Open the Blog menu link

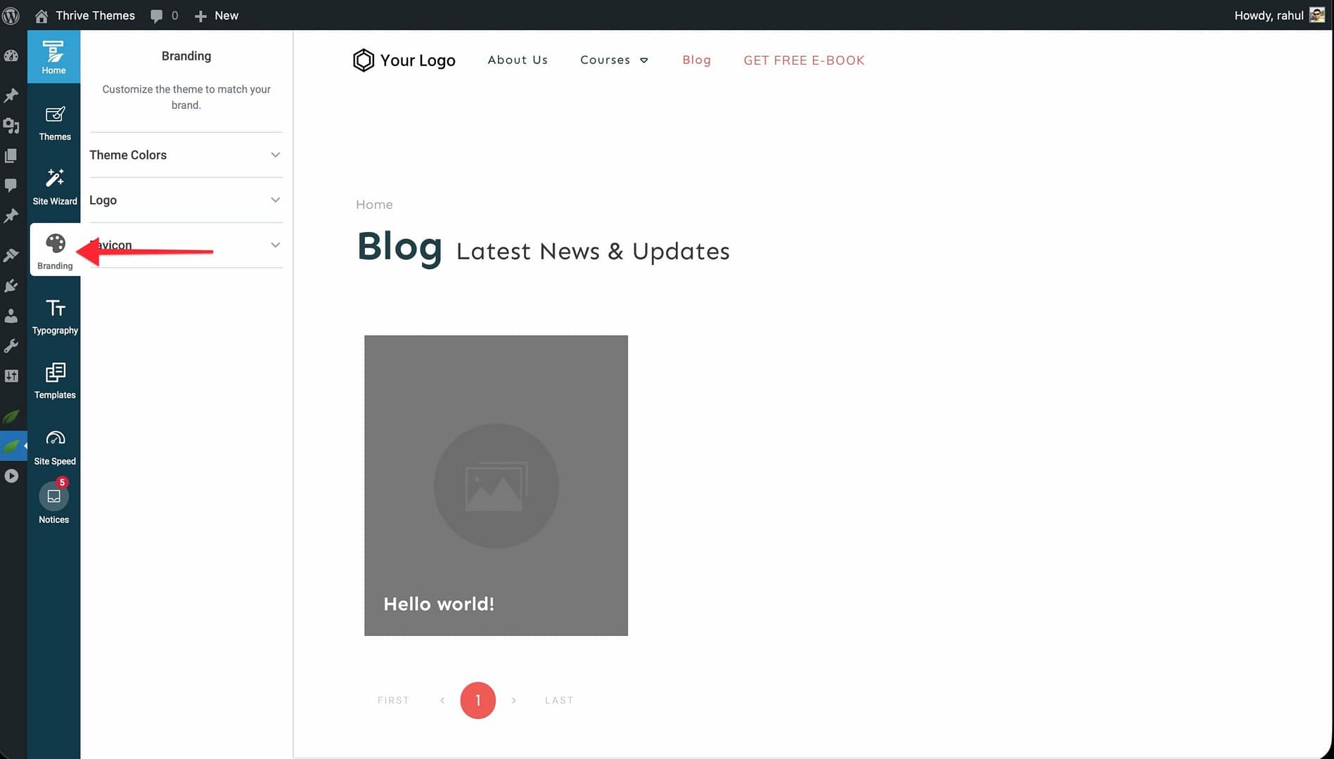(x=696, y=60)
